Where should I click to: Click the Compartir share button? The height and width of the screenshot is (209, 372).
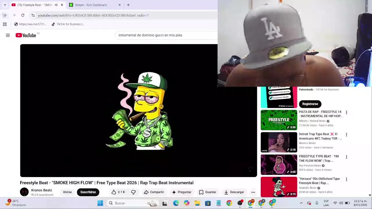coord(154,192)
